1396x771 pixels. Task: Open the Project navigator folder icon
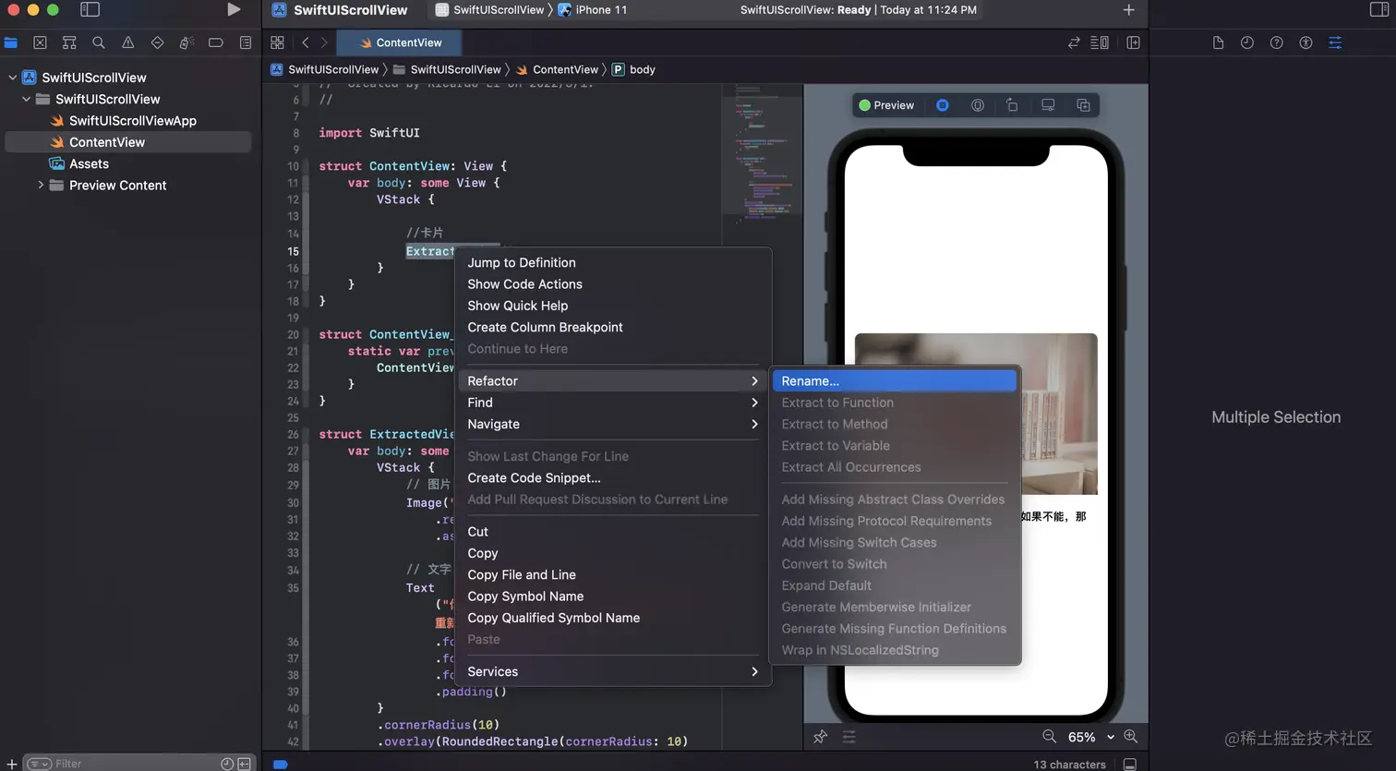11,42
